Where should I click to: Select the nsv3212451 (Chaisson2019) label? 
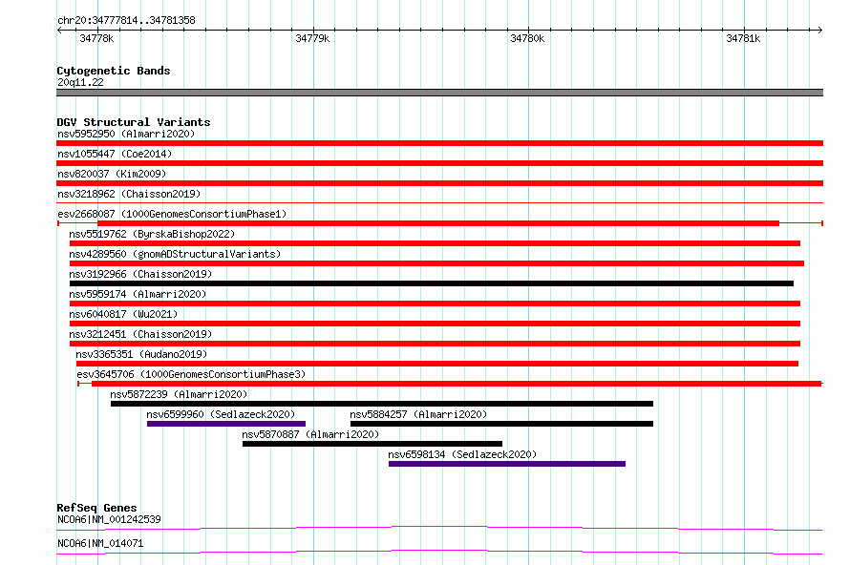140,334
